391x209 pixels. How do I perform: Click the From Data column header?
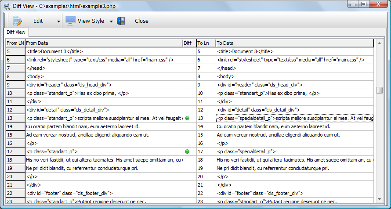[x=103, y=43]
